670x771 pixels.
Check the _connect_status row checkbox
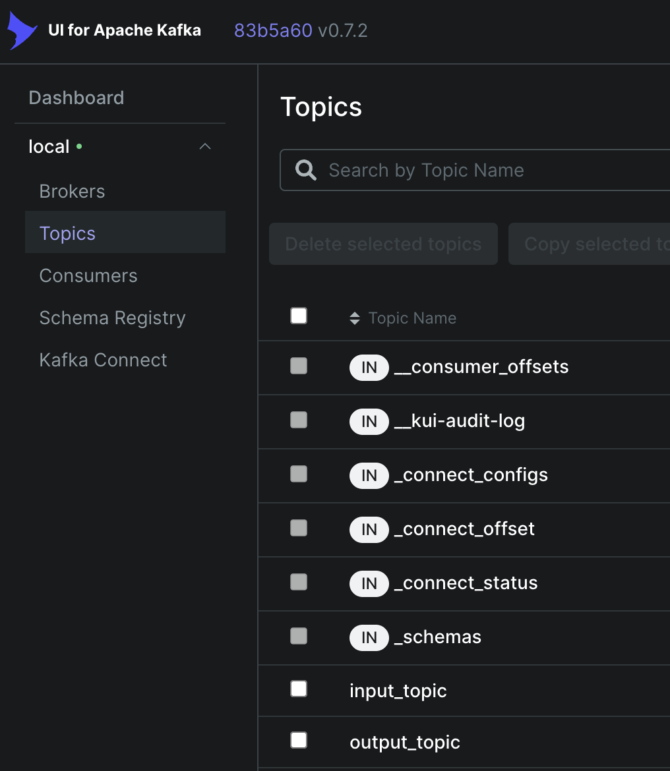[299, 582]
